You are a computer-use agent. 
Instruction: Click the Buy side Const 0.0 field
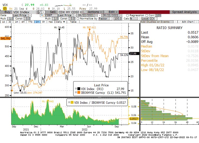tap(27, 19)
